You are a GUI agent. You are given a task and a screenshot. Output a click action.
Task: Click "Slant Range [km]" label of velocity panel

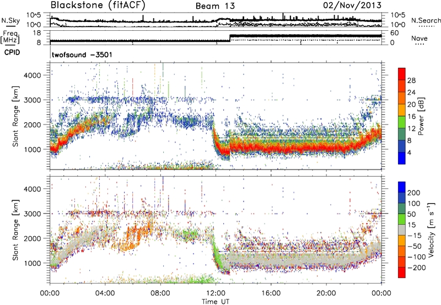tap(15, 230)
